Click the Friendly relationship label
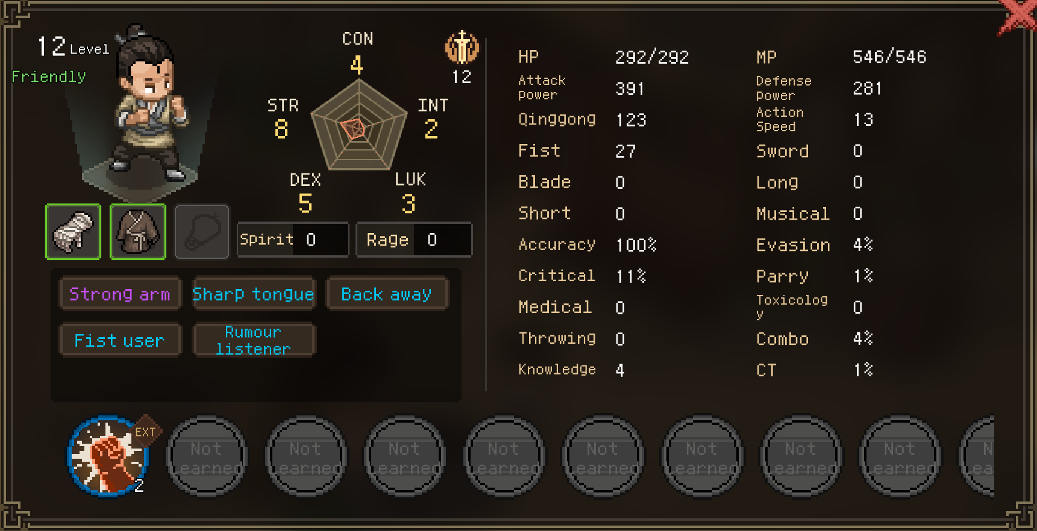The height and width of the screenshot is (531, 1037). 49,76
